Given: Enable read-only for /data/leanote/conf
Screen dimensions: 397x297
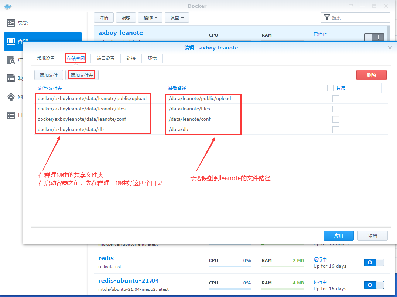Looking at the screenshot, I should coord(335,119).
